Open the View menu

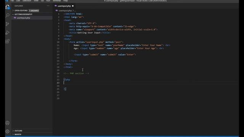coord(36,1)
